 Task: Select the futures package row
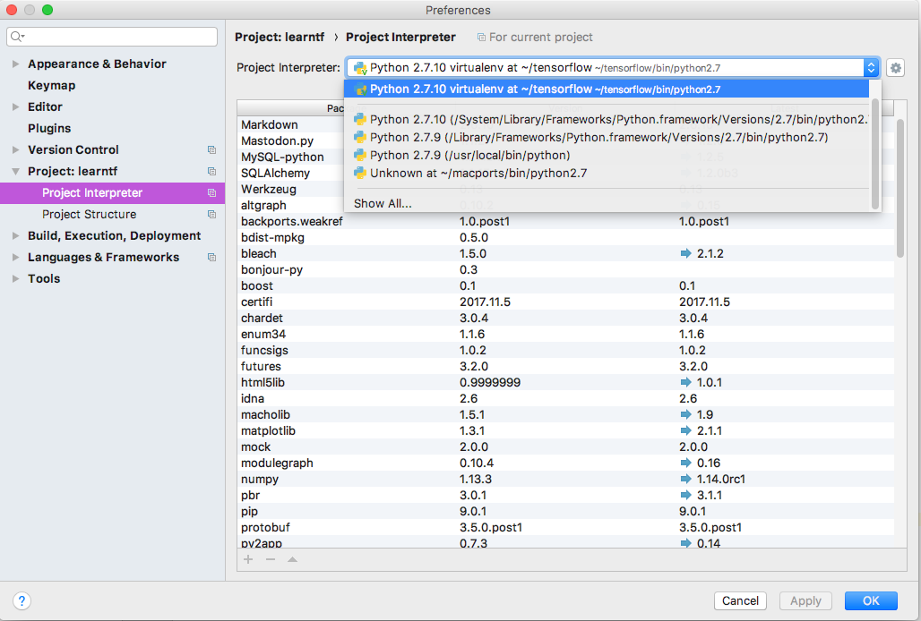pyautogui.click(x=565, y=367)
